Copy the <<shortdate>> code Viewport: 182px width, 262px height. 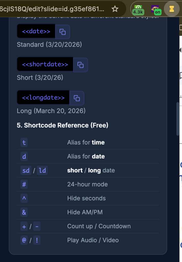tap(80, 65)
